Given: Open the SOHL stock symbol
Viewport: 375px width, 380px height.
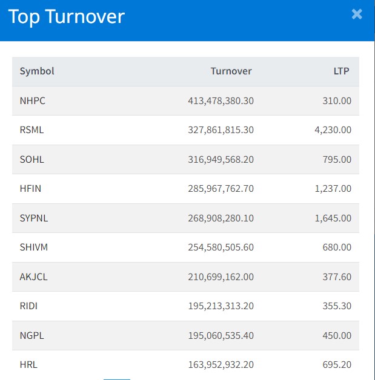Looking at the screenshot, I should pyautogui.click(x=32, y=159).
